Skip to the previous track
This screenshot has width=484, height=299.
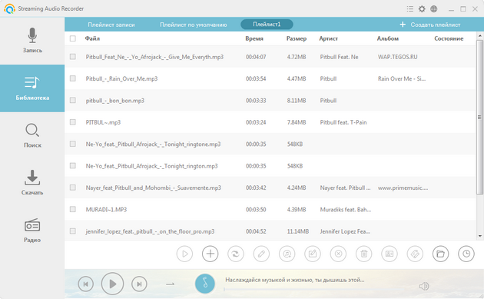(x=86, y=284)
